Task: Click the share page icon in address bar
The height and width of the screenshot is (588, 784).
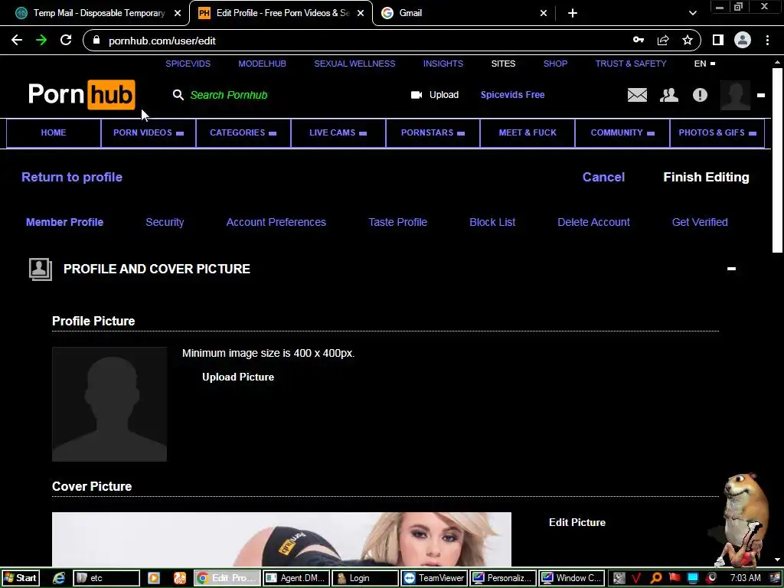Action: pyautogui.click(x=663, y=41)
